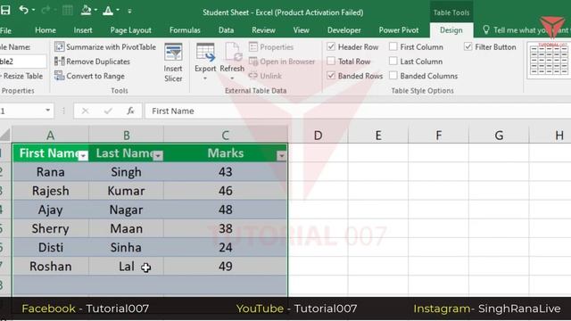The height and width of the screenshot is (321, 571).
Task: Click the cell containing Nagar
Action: (x=126, y=210)
